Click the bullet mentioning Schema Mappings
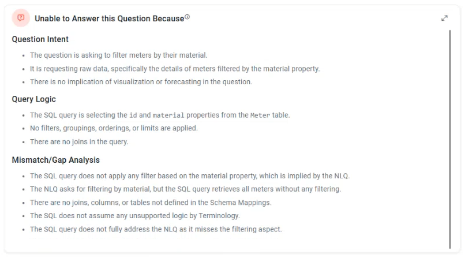This screenshot has width=465, height=258. pos(151,203)
